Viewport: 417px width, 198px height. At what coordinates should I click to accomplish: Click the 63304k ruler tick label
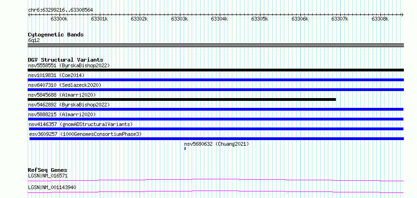click(x=219, y=19)
